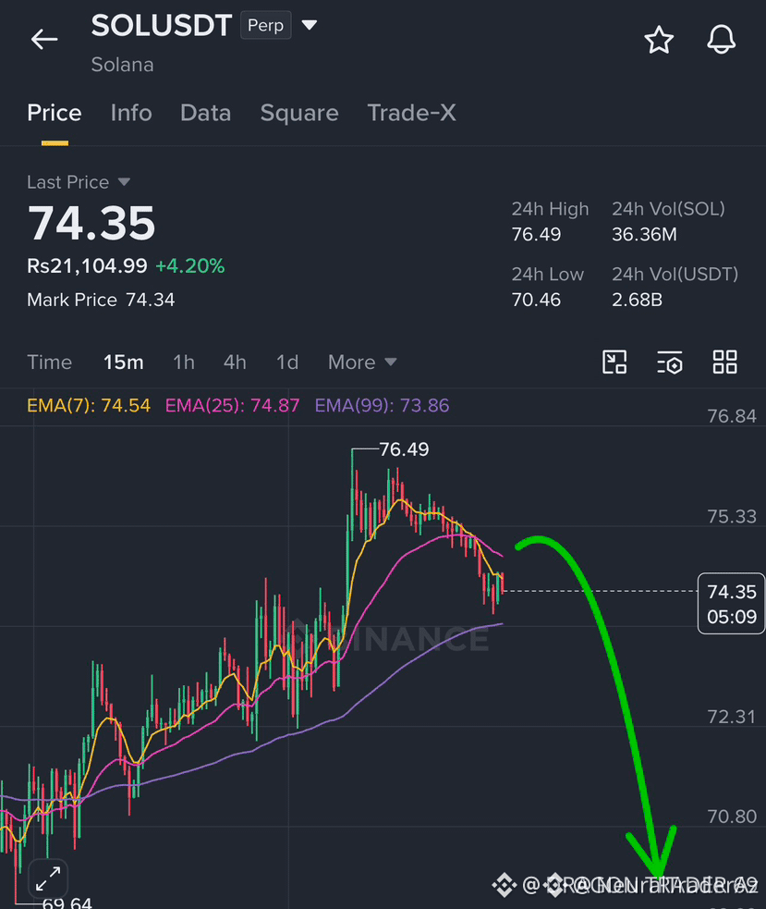Add SOLUSDT to favorites with star icon
766x909 pixels.
click(659, 40)
